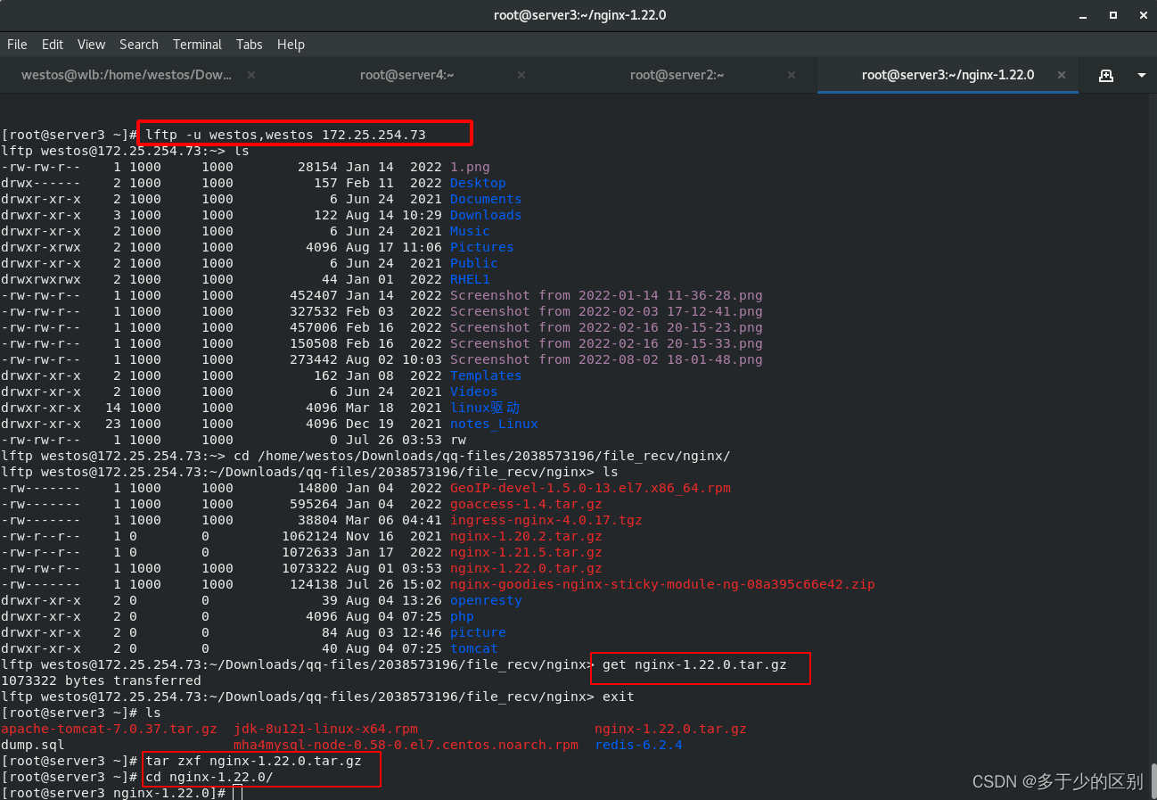Open the Help menu
This screenshot has height=800, width=1157.
tap(291, 44)
